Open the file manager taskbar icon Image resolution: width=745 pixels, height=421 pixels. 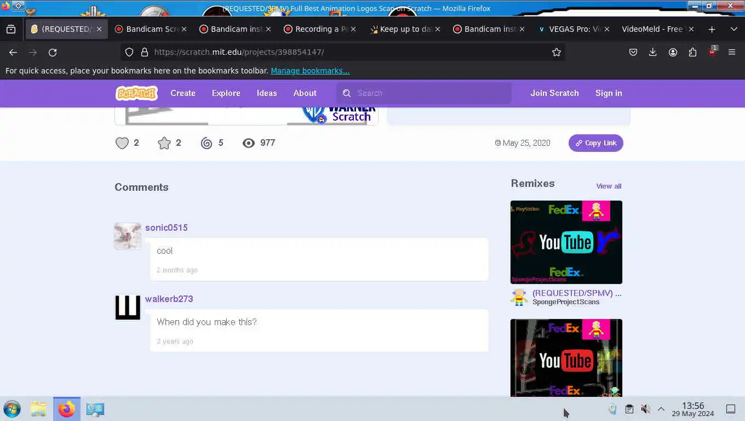[x=38, y=409]
